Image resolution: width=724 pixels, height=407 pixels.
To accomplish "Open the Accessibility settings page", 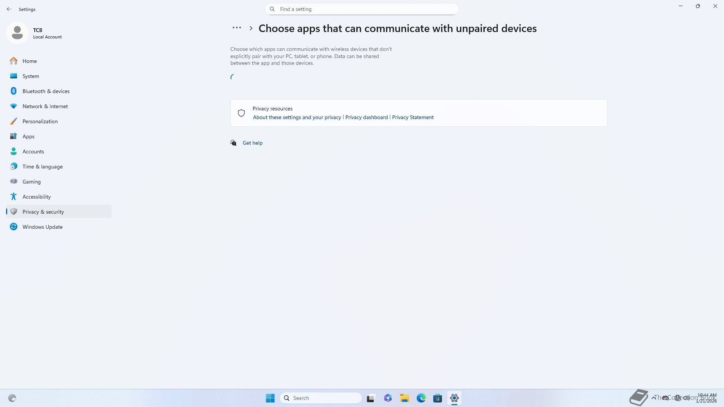I will tap(36, 197).
